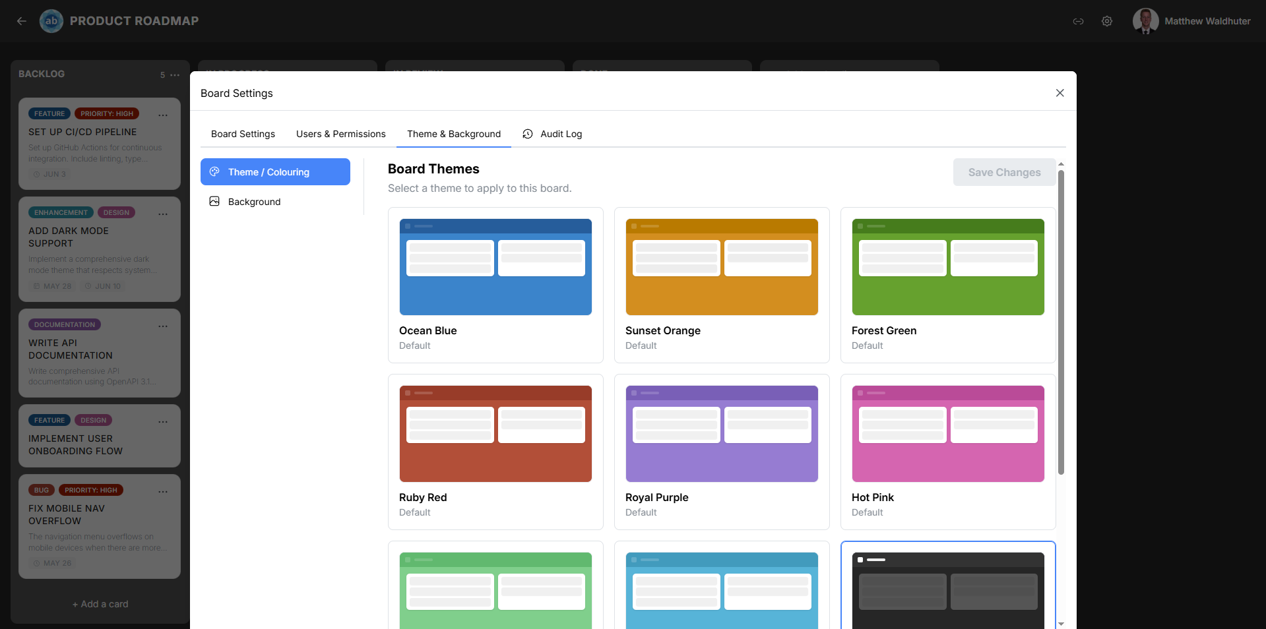1266x629 pixels.
Task: Choose the Ruby Red theme
Action: 495,452
